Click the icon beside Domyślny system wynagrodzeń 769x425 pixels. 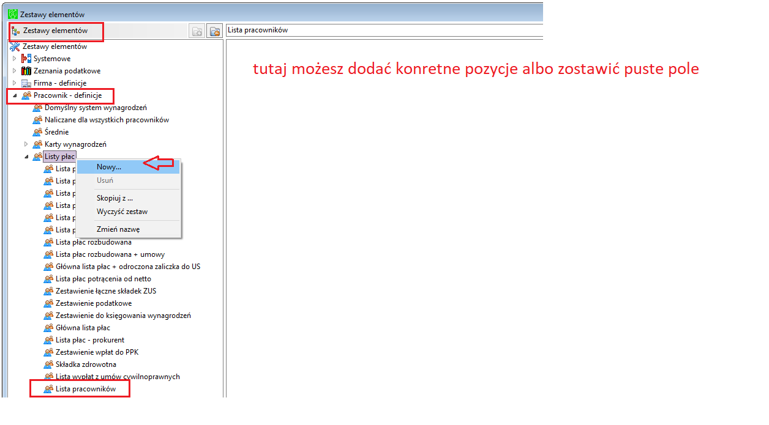37,108
